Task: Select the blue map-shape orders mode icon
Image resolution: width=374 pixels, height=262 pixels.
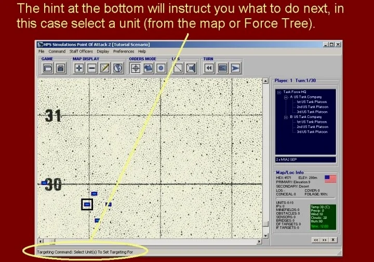Action: (149, 68)
